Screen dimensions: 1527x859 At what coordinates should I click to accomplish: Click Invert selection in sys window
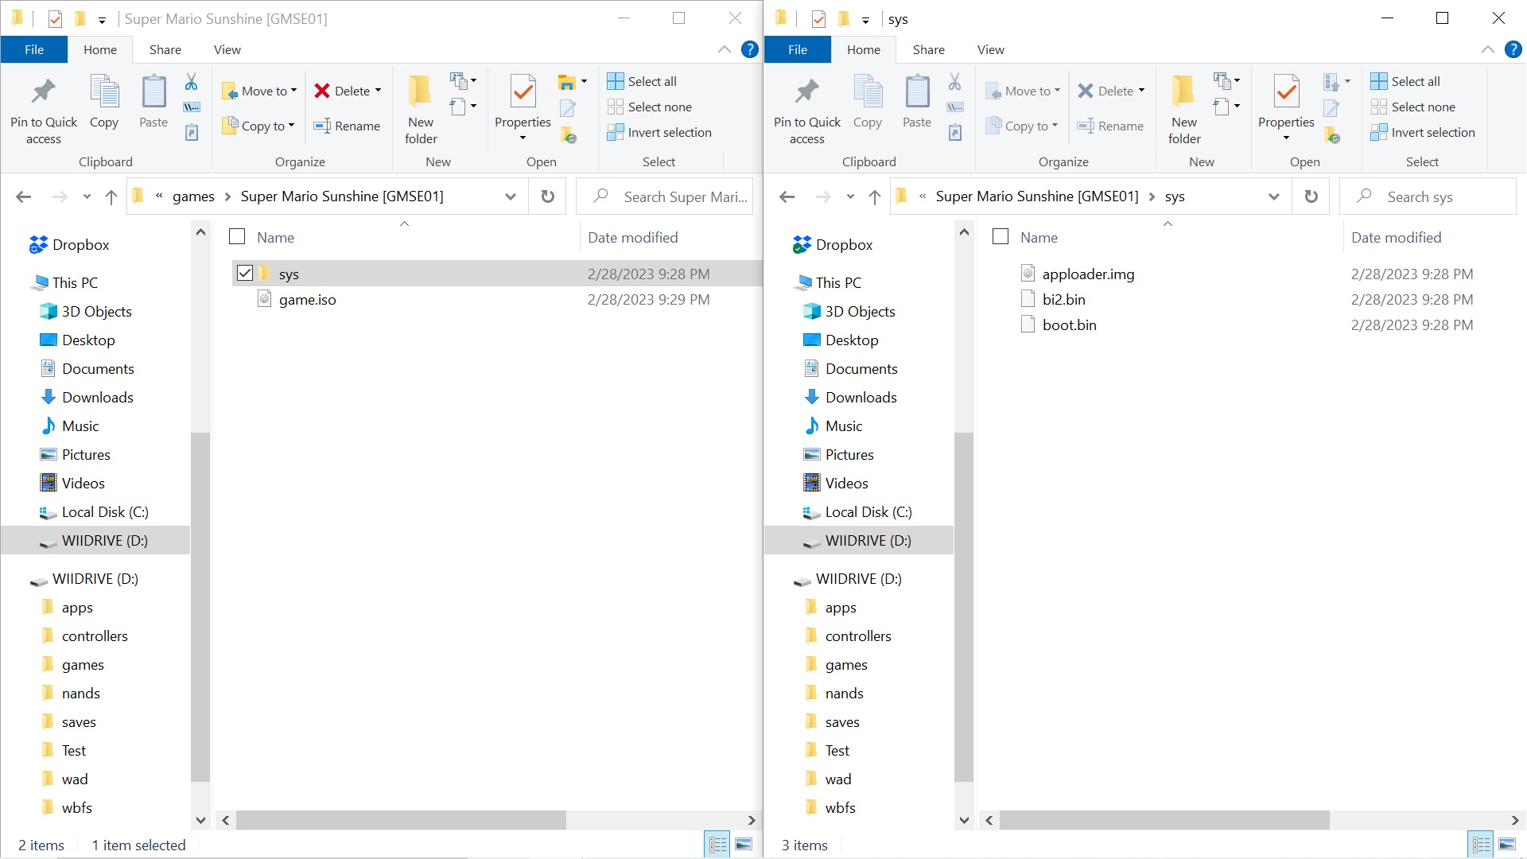(1423, 132)
